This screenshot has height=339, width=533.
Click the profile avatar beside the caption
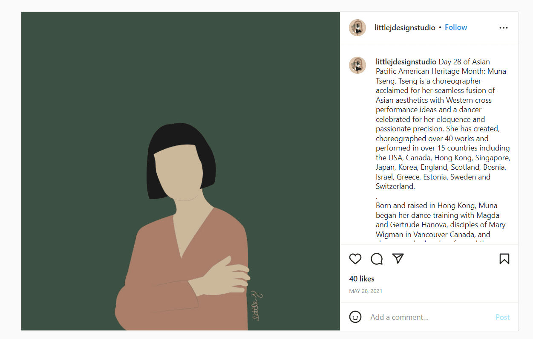pos(357,66)
